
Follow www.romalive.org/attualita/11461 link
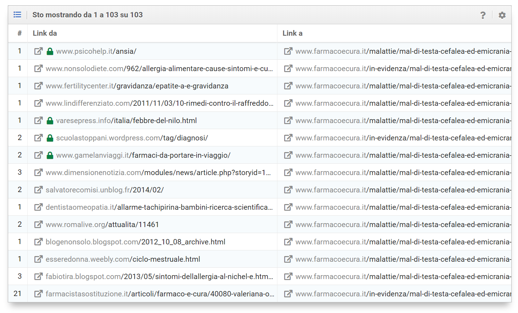[102, 225]
